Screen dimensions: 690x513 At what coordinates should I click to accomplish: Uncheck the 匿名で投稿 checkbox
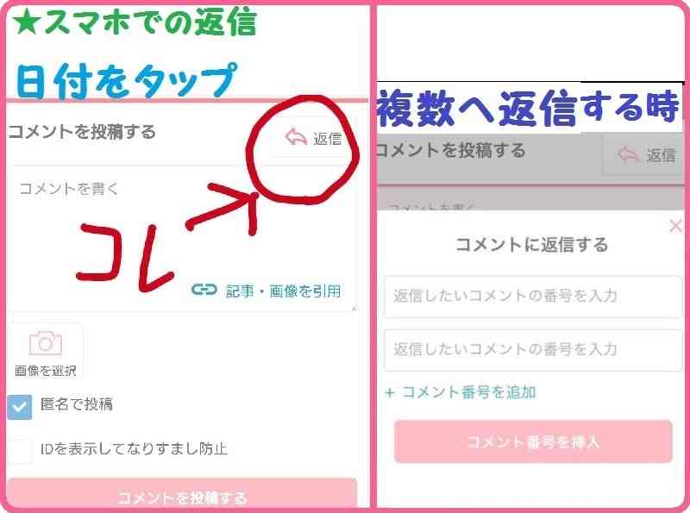point(19,407)
